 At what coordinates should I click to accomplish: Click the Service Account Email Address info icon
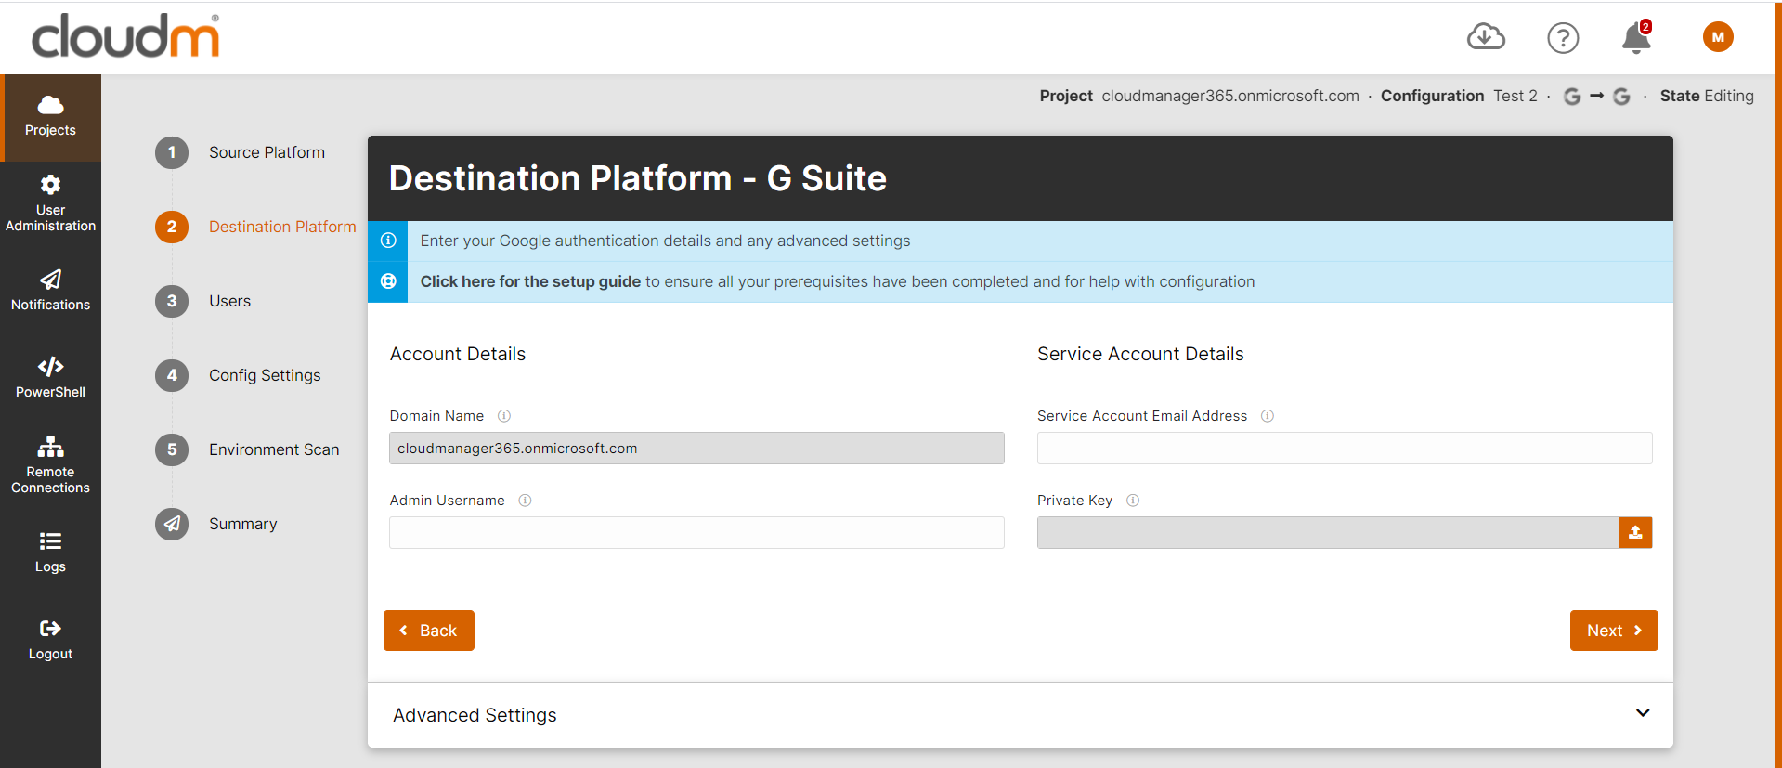pyautogui.click(x=1268, y=416)
